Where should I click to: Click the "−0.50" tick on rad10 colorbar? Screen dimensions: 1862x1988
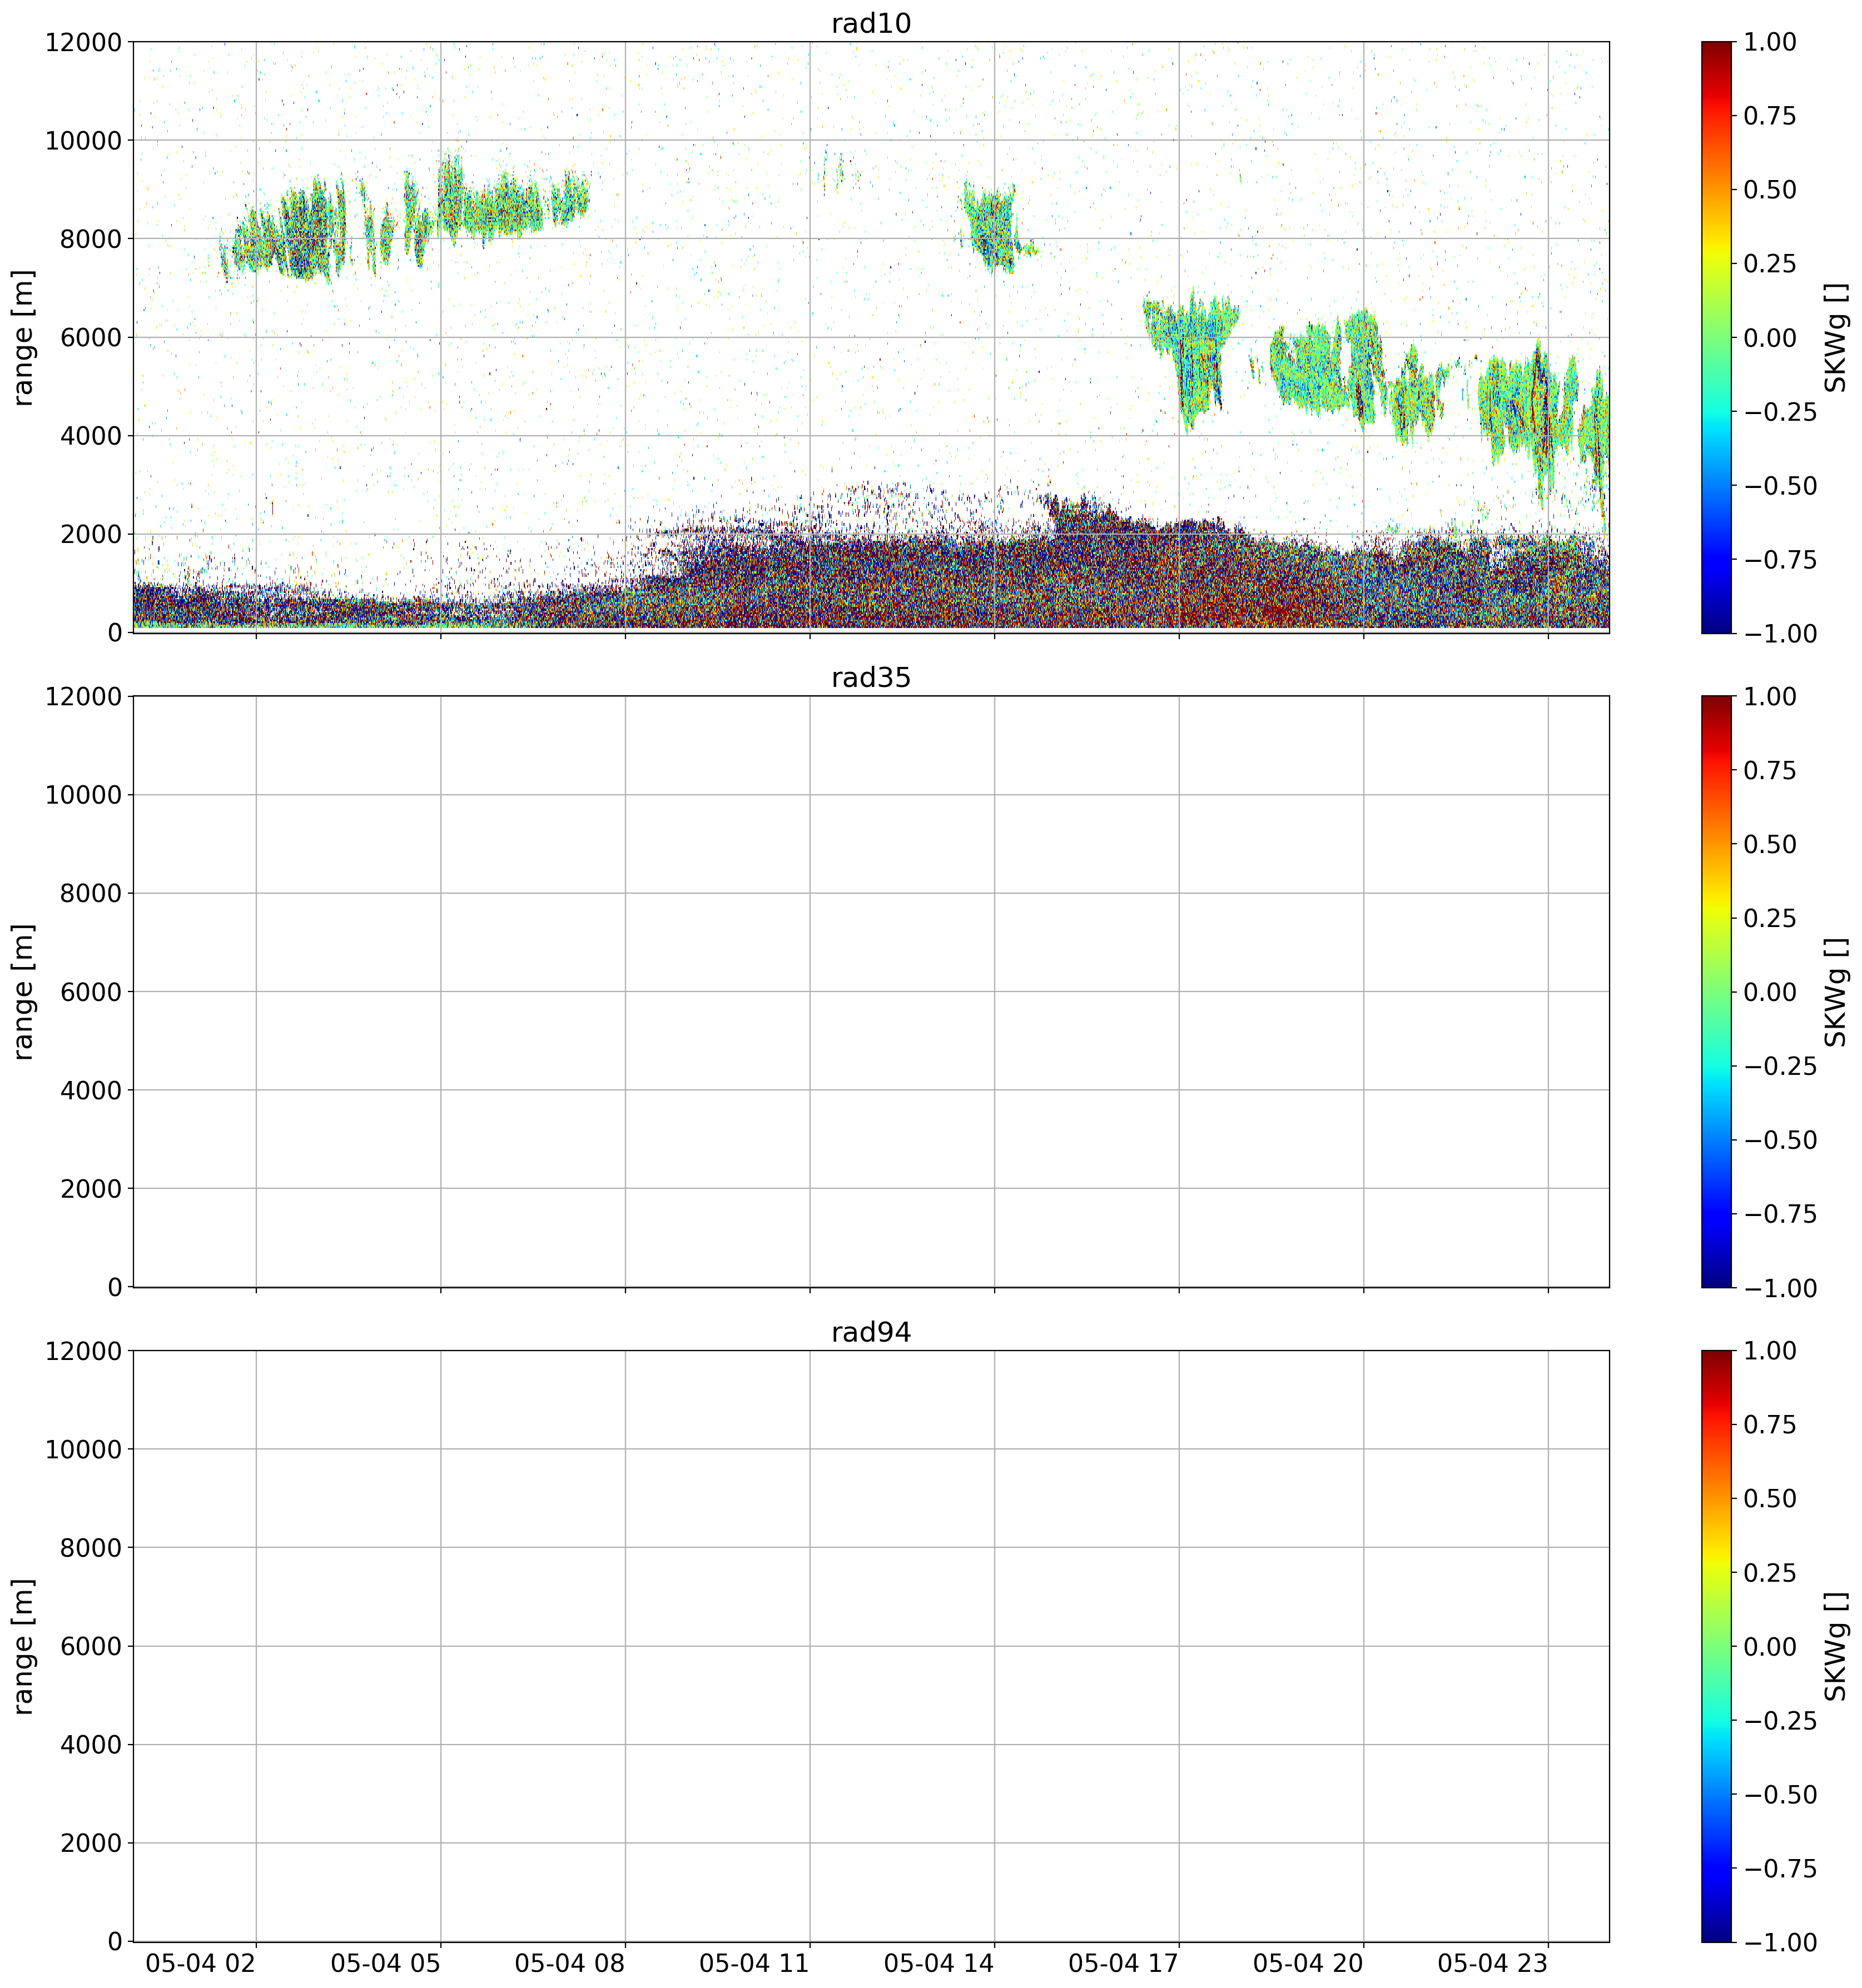1780,486
